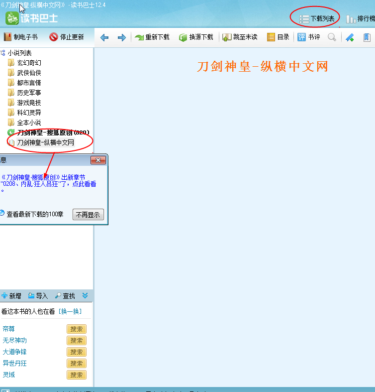375x392 pixels.
Task: Click the blue pen add-note icon
Action: tap(350, 37)
